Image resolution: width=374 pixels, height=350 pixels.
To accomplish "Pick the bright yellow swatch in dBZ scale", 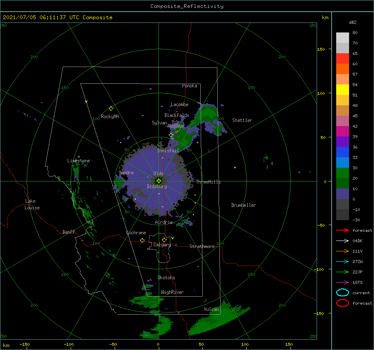I will [342, 90].
